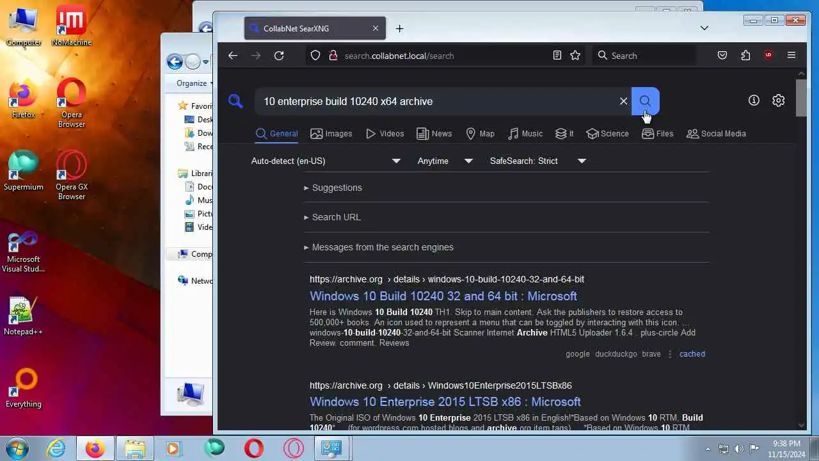Switch to the Music category tab

click(525, 134)
